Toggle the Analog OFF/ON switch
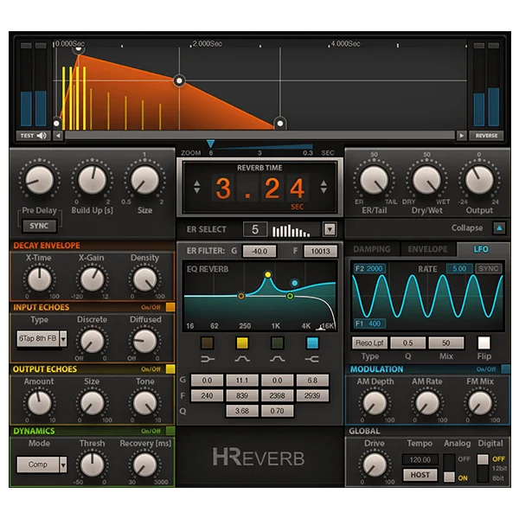 click(x=449, y=468)
